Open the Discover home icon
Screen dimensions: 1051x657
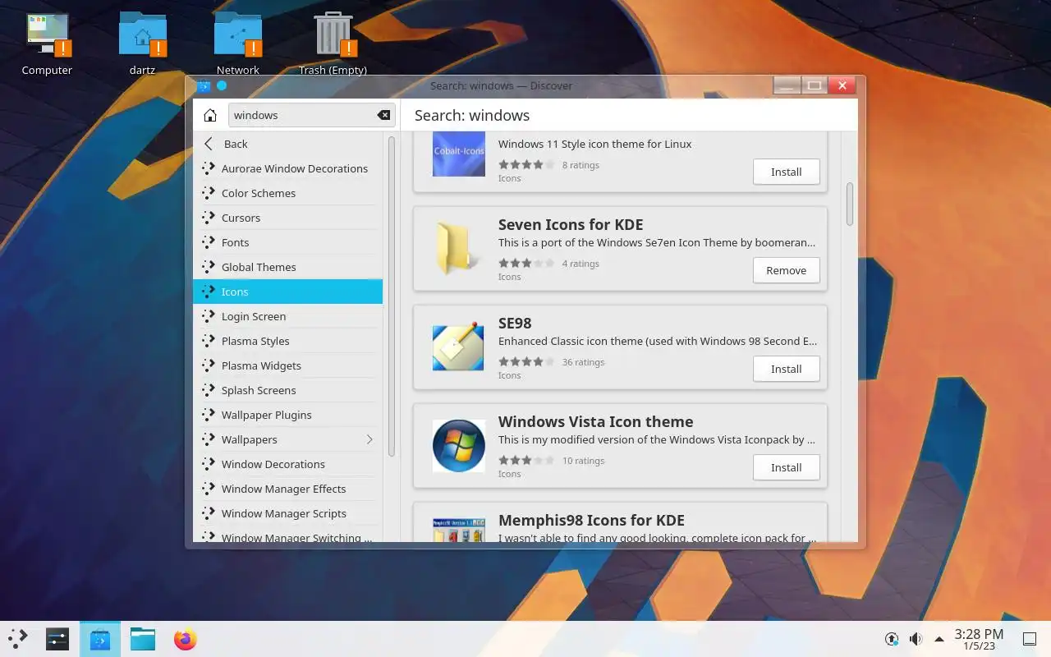tap(210, 115)
